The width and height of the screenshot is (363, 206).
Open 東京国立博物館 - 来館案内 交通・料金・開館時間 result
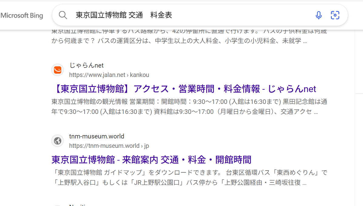click(x=151, y=160)
